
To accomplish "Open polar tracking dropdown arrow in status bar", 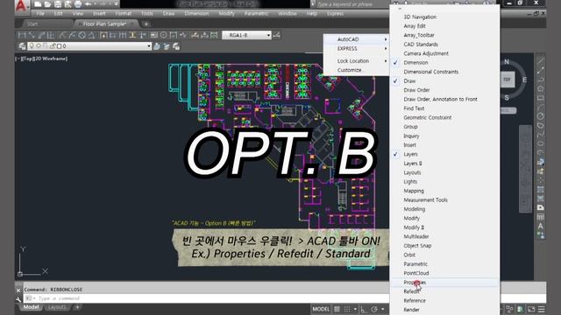I will (x=382, y=309).
